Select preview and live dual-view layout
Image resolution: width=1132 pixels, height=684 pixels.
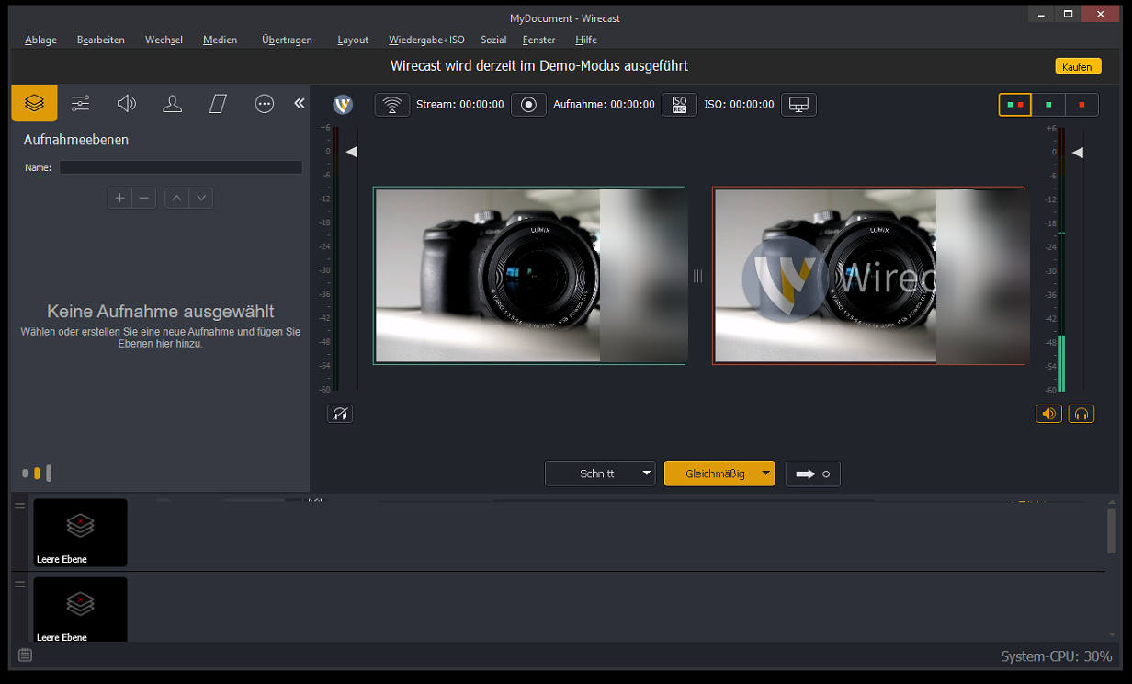tap(1015, 105)
